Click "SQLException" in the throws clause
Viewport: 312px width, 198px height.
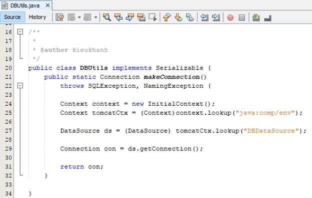112,86
